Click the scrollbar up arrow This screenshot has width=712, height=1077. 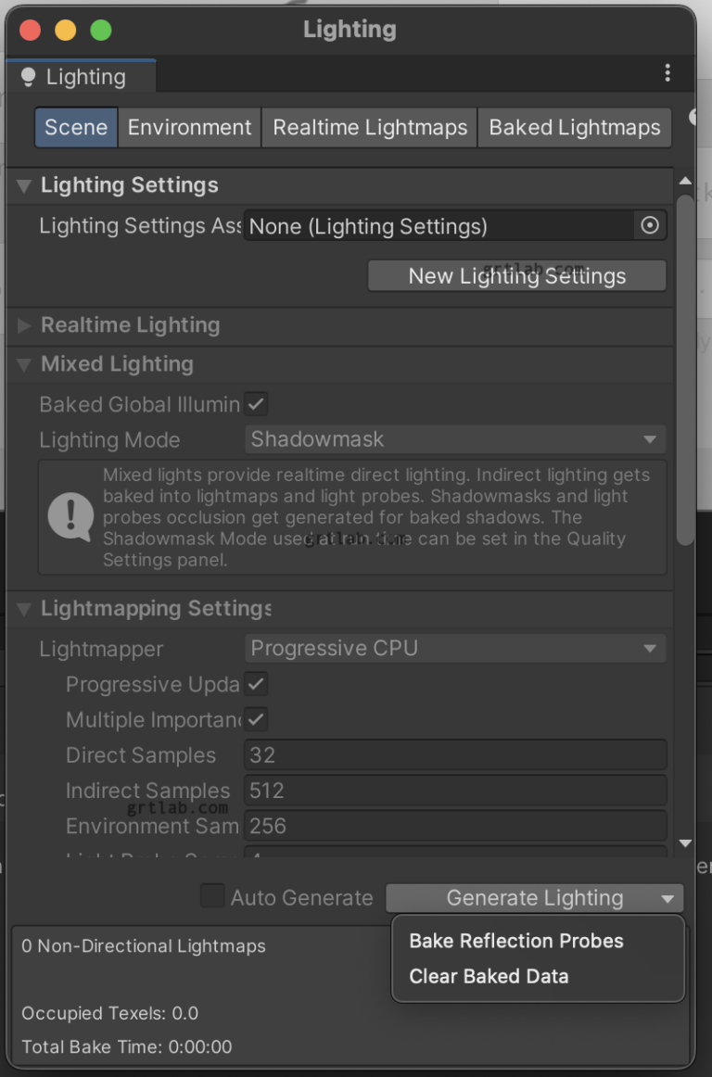(685, 180)
